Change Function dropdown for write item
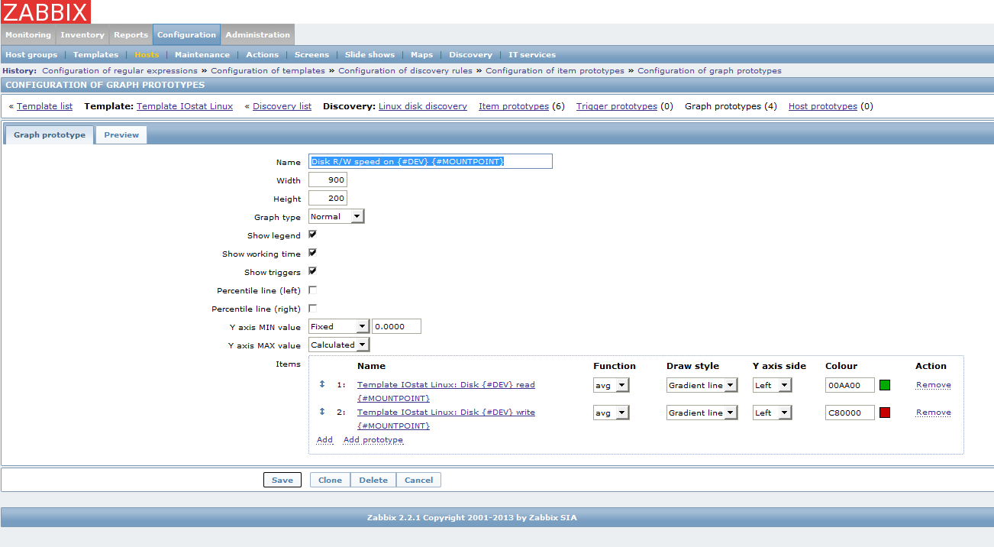The height and width of the screenshot is (547, 994). pos(612,413)
